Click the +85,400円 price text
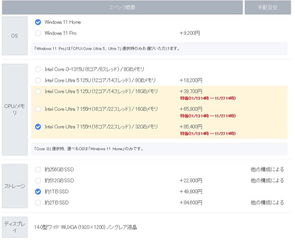This screenshot has height=241, width=295. tap(191, 127)
